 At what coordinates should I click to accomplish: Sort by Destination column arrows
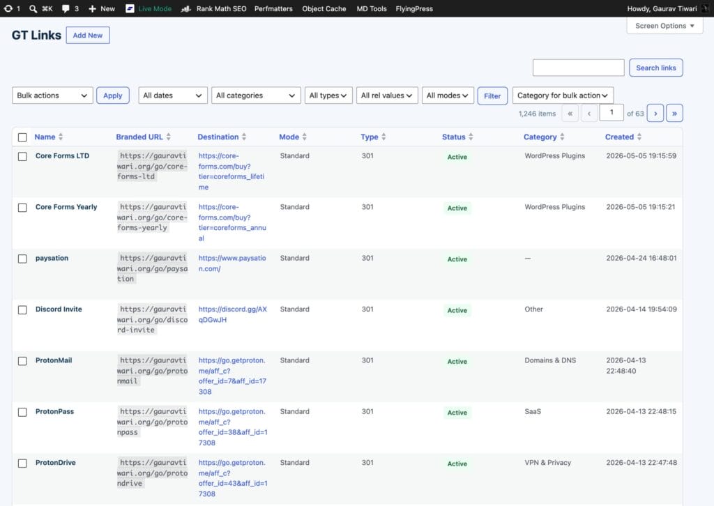[244, 137]
